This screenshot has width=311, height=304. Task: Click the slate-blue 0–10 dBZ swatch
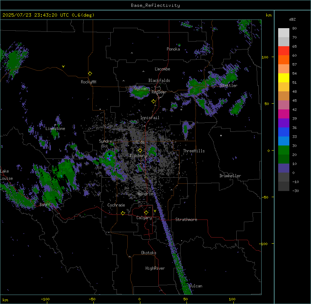tap(284, 168)
